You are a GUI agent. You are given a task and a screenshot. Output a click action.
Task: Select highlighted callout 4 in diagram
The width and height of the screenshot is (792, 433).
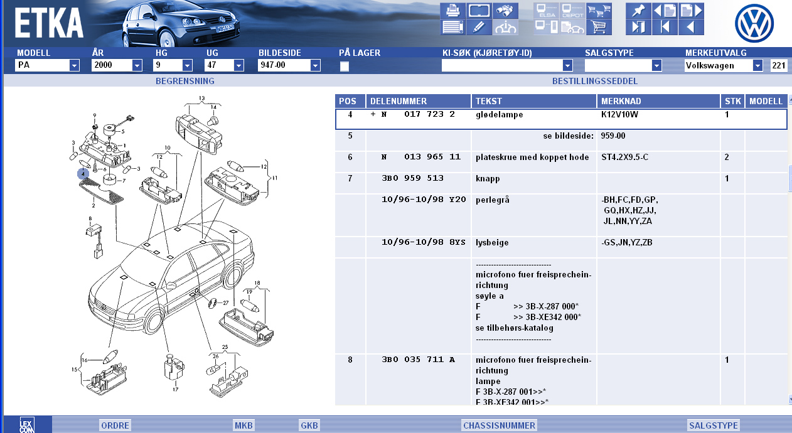(82, 173)
